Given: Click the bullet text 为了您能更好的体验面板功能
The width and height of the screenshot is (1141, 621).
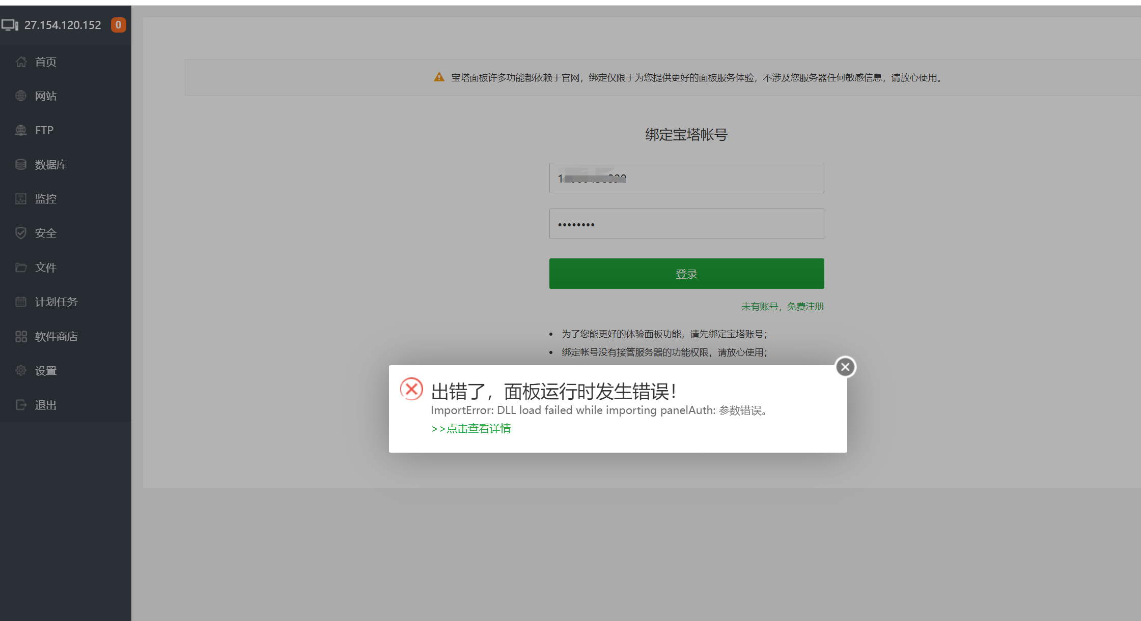Looking at the screenshot, I should point(664,334).
